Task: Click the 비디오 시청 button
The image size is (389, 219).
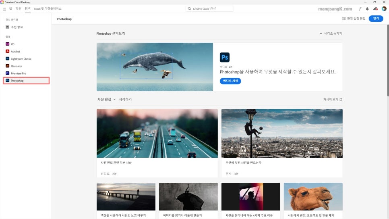Action: (230, 81)
